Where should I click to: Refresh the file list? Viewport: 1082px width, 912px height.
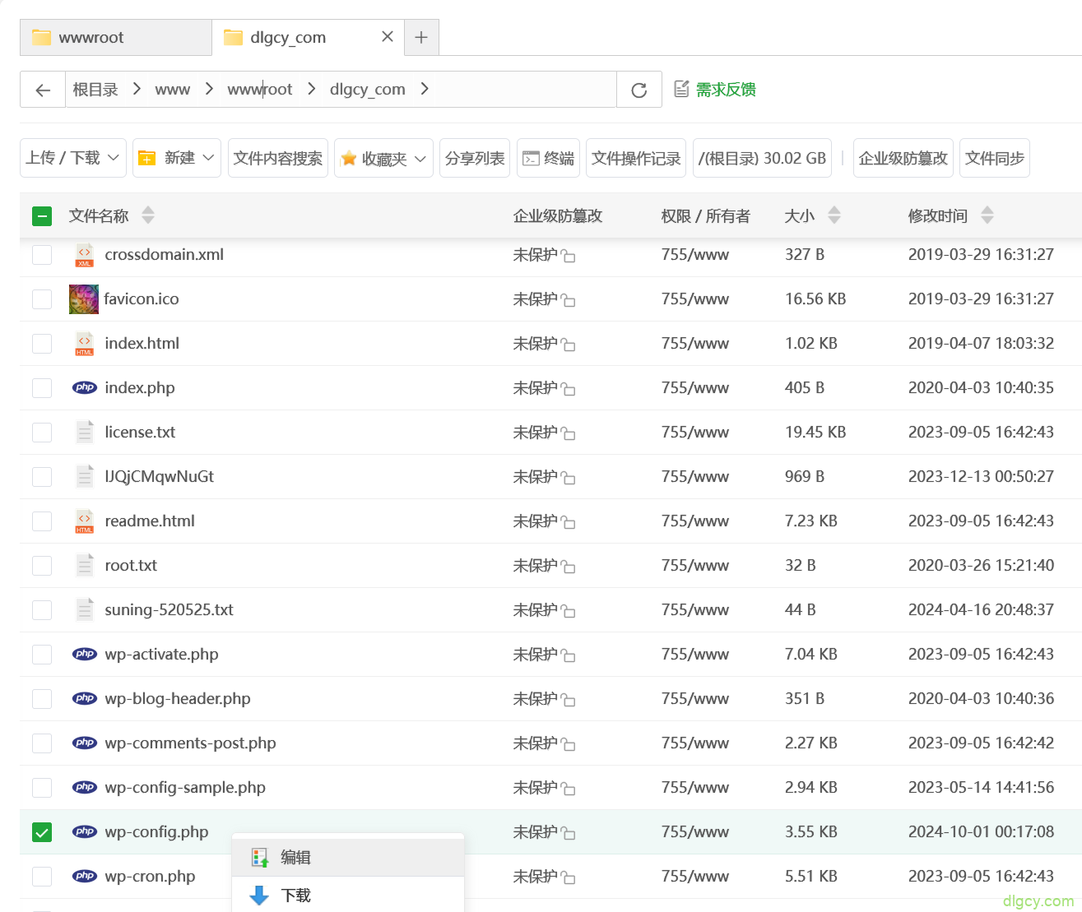tap(639, 90)
